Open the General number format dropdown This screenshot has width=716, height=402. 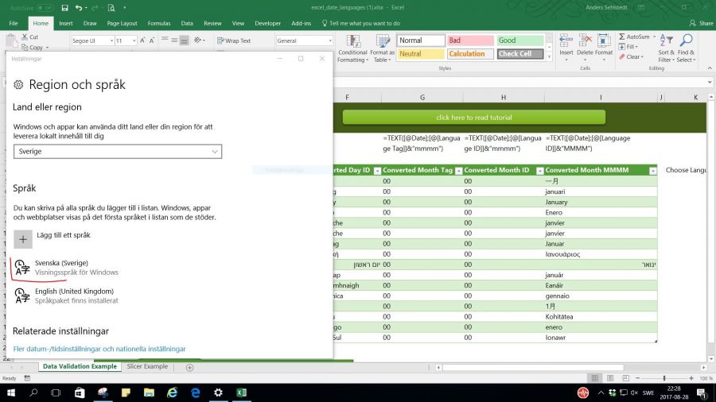(330, 41)
